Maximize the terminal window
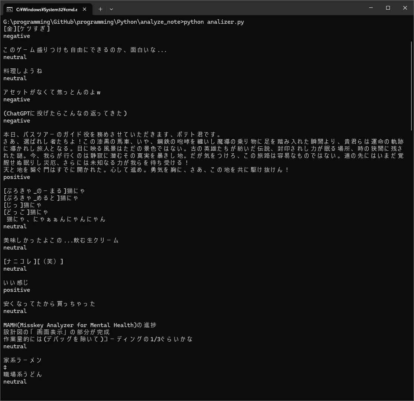 [x=388, y=8]
